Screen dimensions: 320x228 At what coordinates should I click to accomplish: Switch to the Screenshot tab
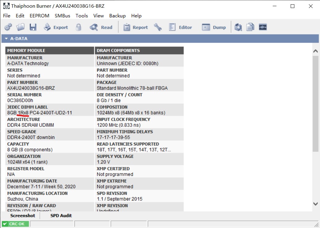pyautogui.click(x=23, y=216)
